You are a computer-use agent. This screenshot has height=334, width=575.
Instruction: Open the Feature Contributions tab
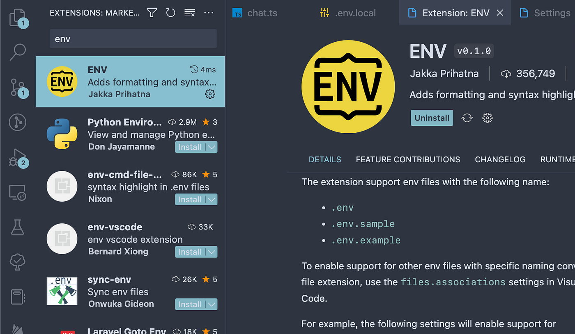click(408, 159)
